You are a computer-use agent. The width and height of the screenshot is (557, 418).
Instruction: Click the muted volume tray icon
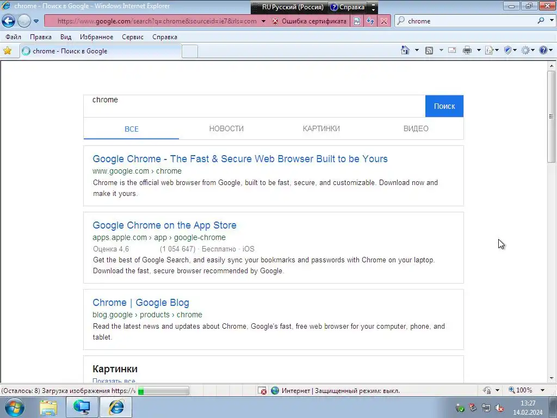(x=499, y=408)
